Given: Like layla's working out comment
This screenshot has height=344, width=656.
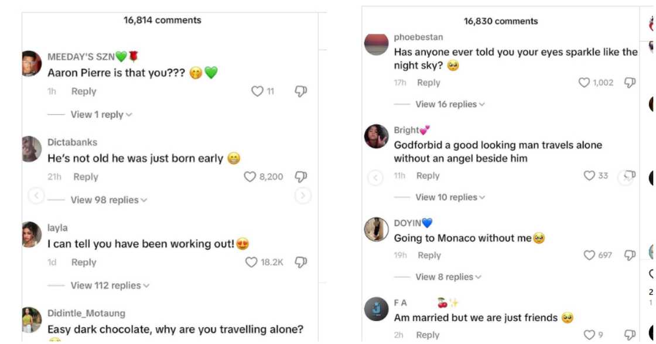Looking at the screenshot, I should [x=251, y=262].
